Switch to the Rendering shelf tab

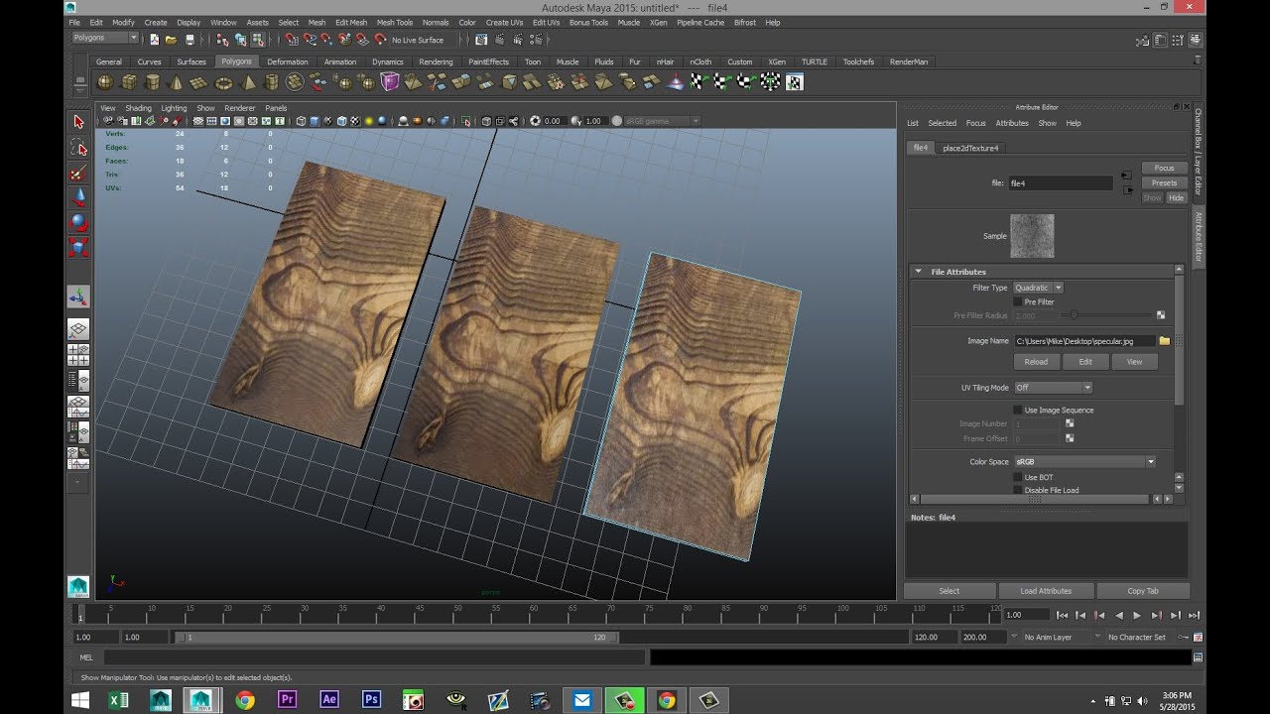tap(436, 61)
